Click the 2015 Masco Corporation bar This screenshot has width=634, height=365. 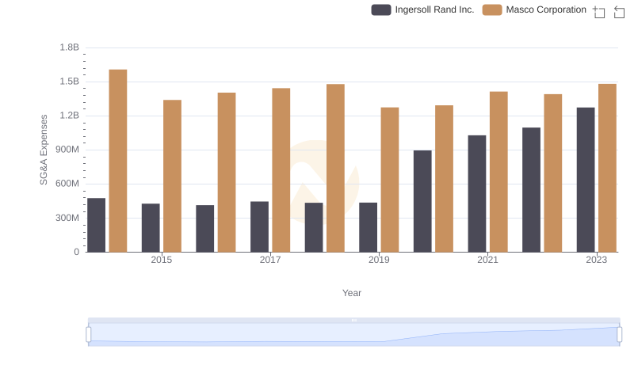pyautogui.click(x=172, y=176)
